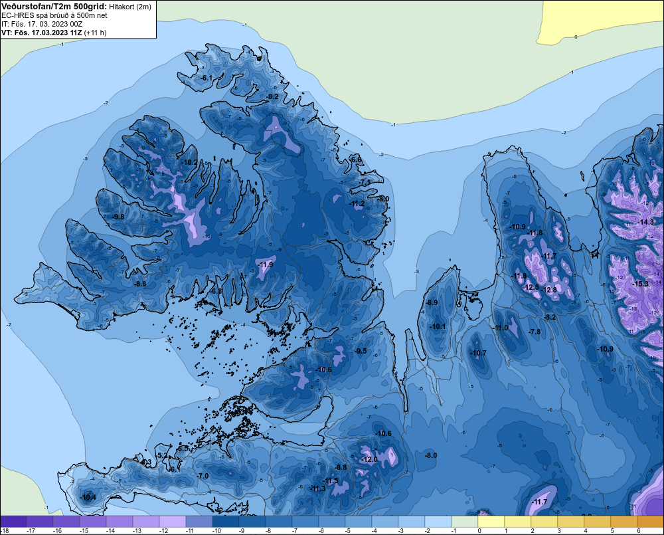Viewport: 664px width, 535px height.
Task: Click the IT: Fös. 17. 03. 2023 00Z line
Action: click(x=42, y=24)
